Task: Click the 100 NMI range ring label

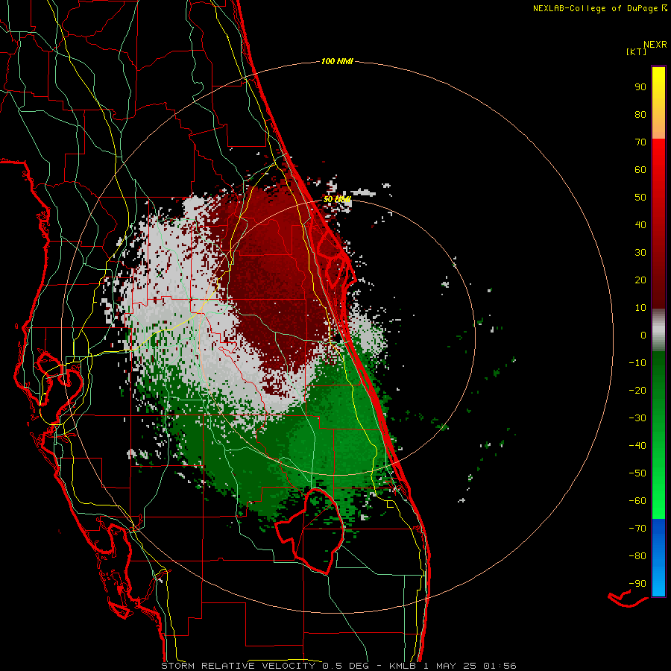Action: [337, 61]
